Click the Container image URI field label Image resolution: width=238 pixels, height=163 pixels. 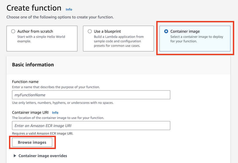coord(30,113)
